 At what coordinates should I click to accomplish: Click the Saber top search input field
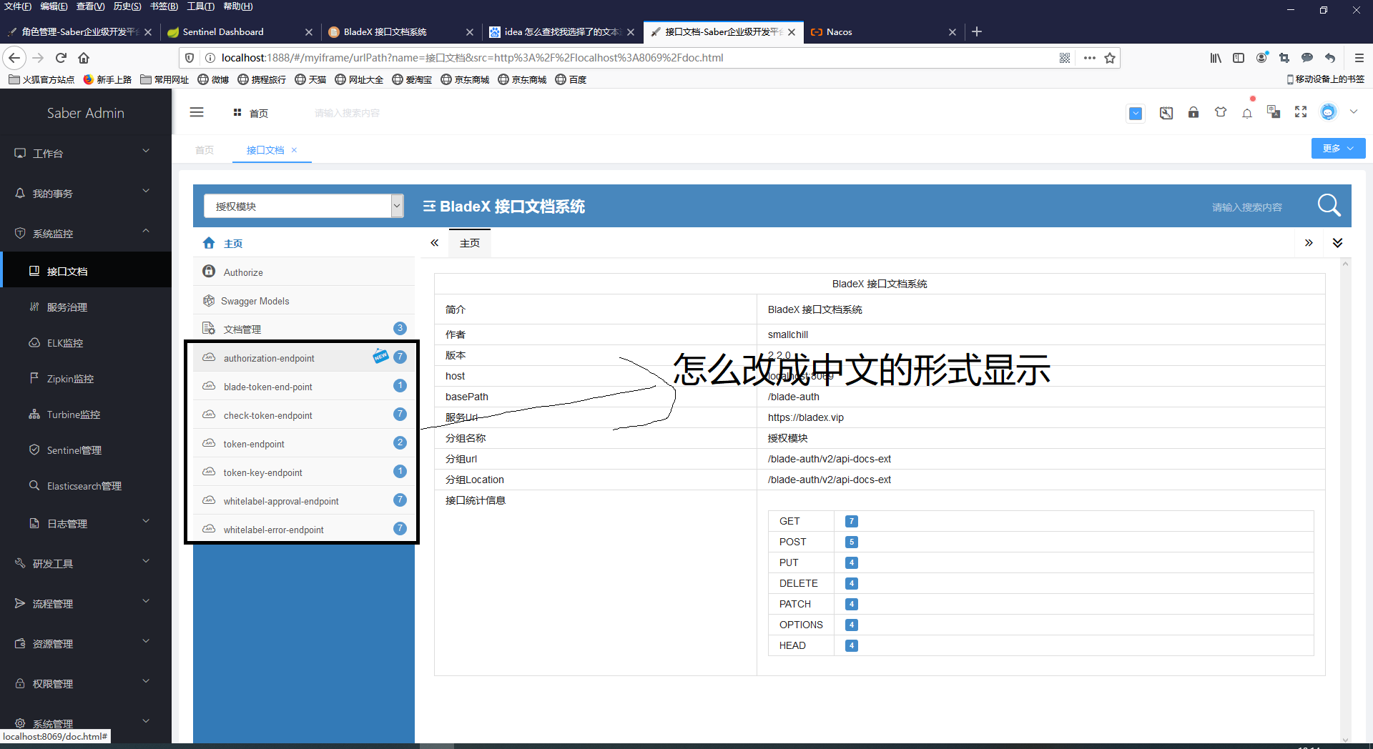[347, 113]
